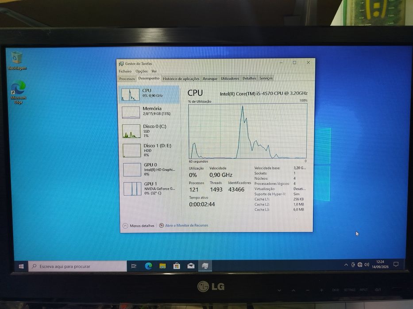Screen dimensions: 413x309
Task: Switch to the Processos tab
Action: click(127, 79)
